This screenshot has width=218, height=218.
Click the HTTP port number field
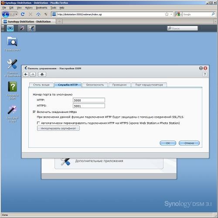tap(89, 100)
